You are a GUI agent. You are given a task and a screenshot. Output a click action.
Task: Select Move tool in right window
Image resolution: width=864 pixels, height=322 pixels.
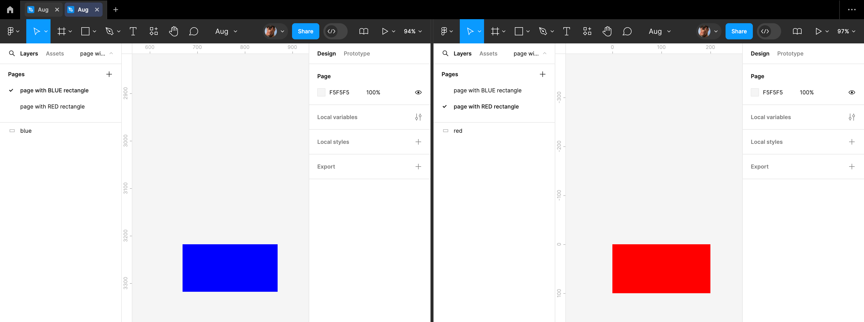[470, 31]
